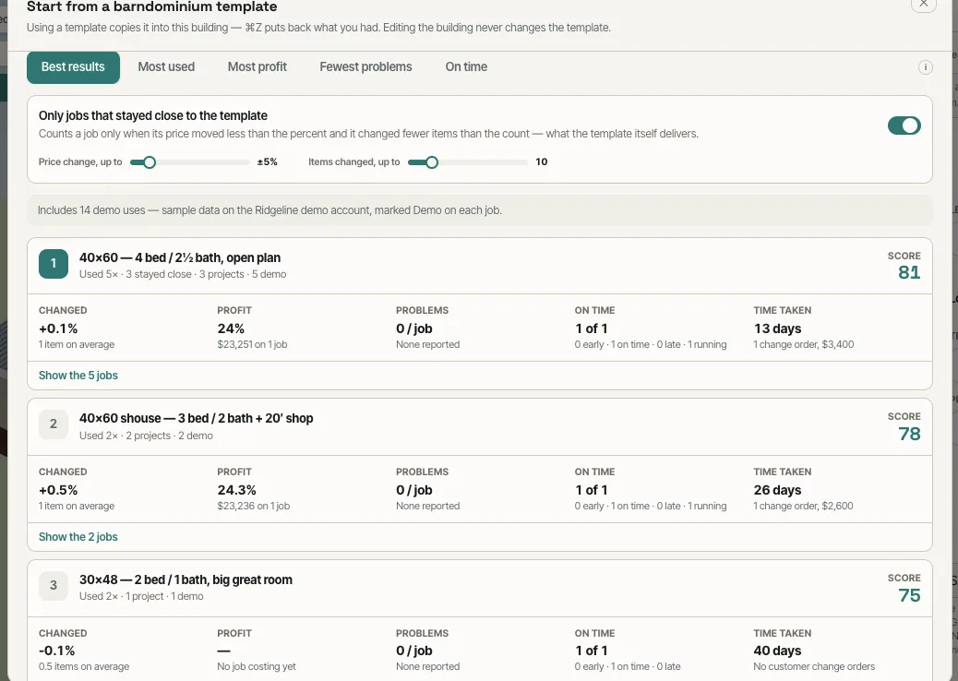This screenshot has width=958, height=681.
Task: Click the 24% profit figure
Action: [x=231, y=329]
